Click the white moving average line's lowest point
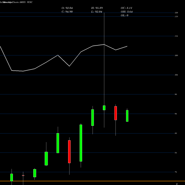Image resolution: width=185 pixels, height=185 pixels. (x=23, y=71)
